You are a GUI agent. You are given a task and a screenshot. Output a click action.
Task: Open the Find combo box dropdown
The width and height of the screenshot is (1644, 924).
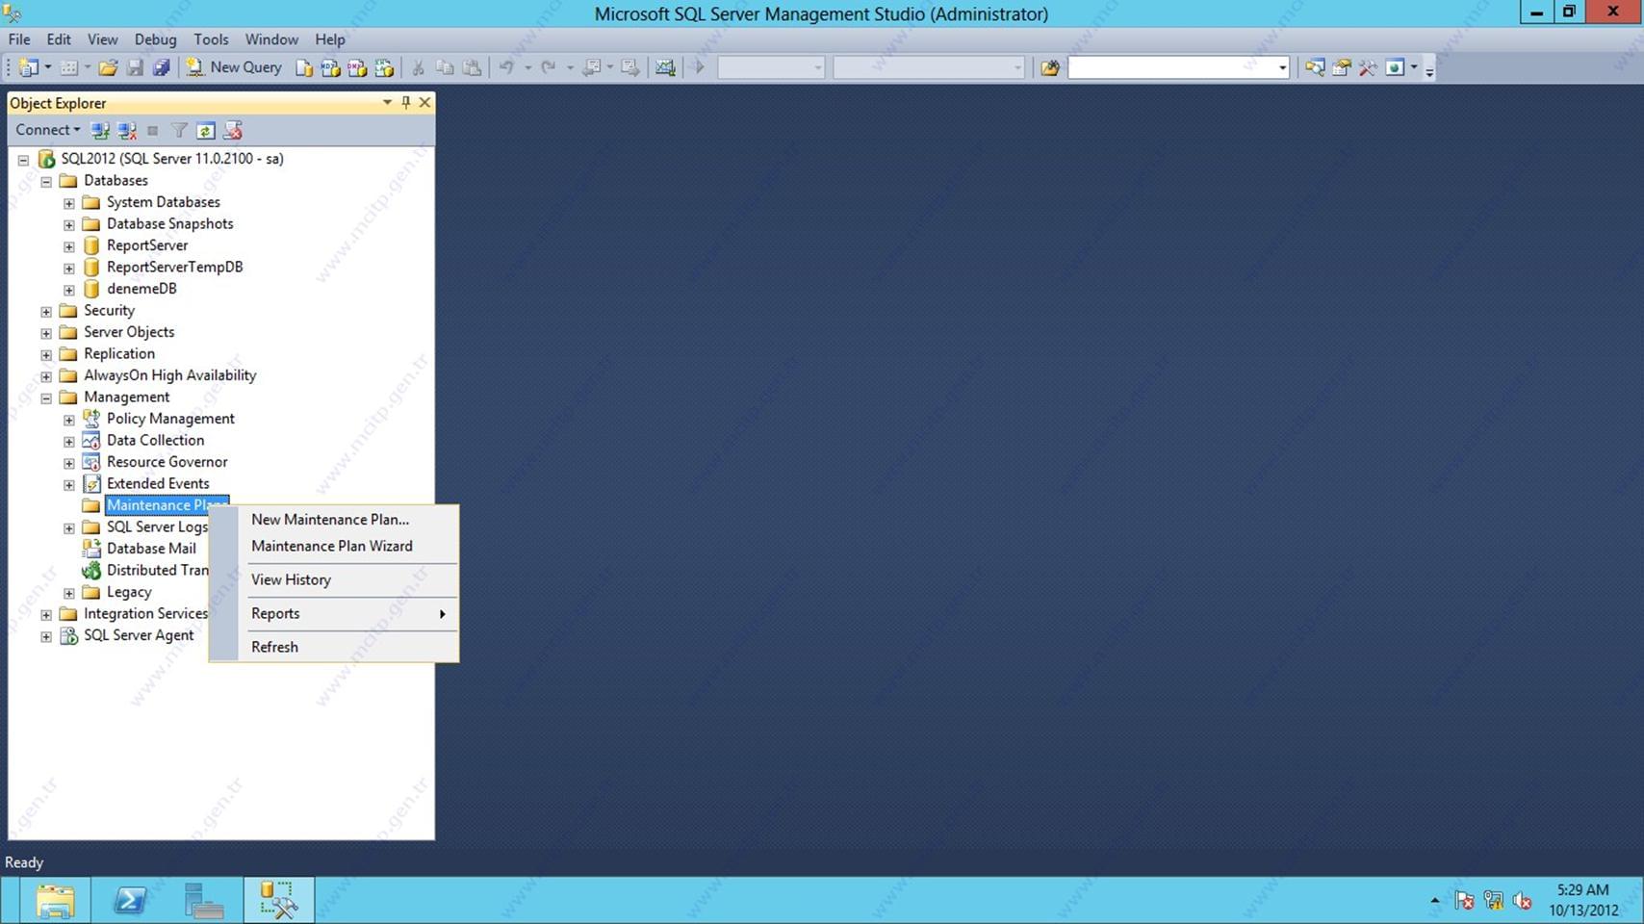click(x=1282, y=67)
